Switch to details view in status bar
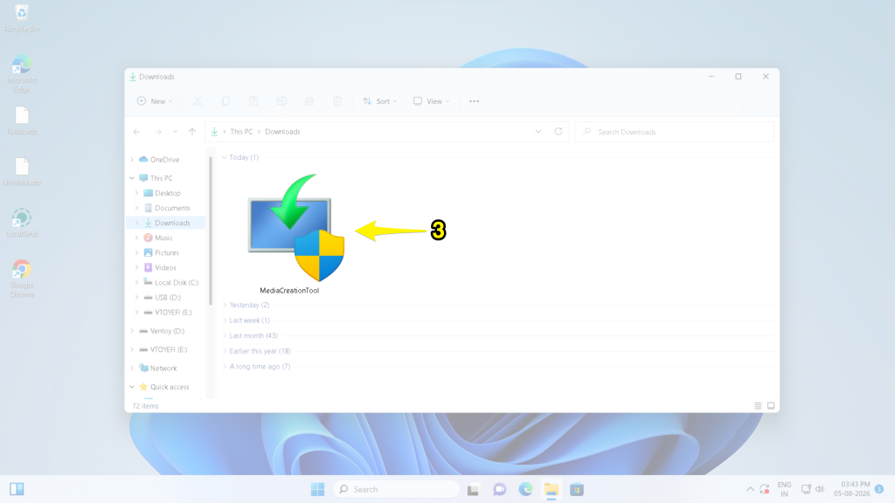The height and width of the screenshot is (503, 895). pyautogui.click(x=758, y=406)
